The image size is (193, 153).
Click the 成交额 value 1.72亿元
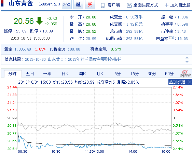[x=134, y=24]
